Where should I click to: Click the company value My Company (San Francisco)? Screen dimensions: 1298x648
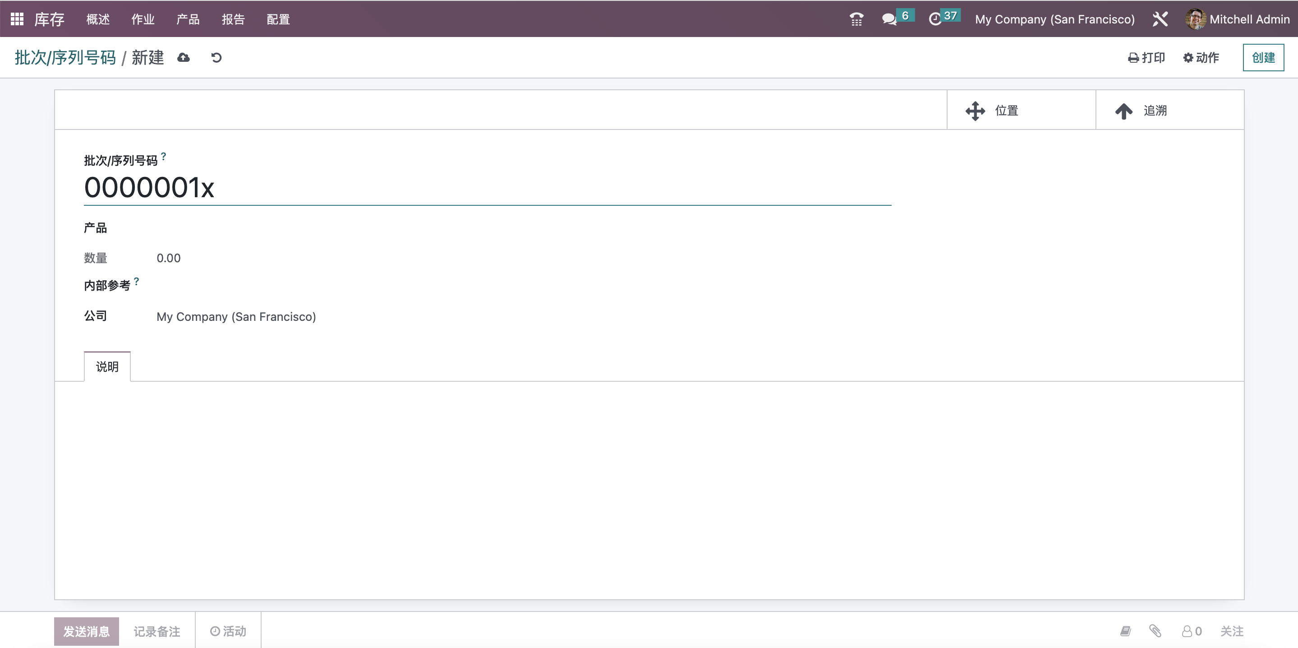coord(236,317)
